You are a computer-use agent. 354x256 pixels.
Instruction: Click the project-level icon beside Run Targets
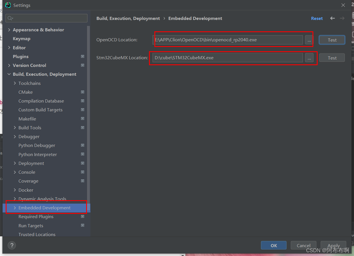pyautogui.click(x=82, y=226)
